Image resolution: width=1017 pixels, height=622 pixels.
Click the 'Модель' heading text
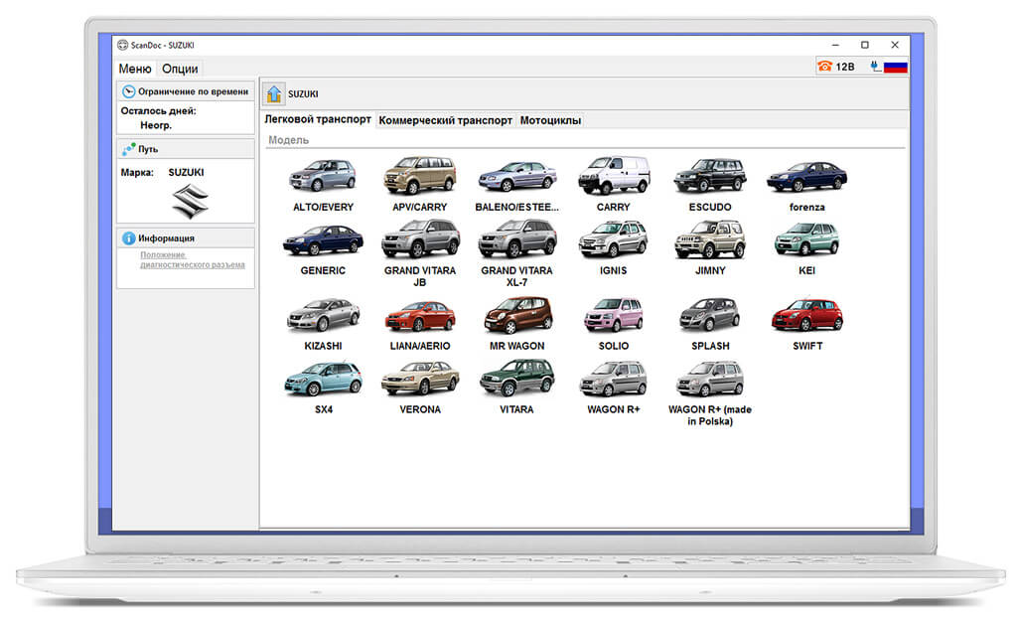point(289,140)
